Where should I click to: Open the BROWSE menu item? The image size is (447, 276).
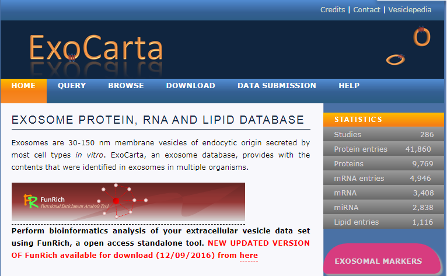(x=125, y=86)
